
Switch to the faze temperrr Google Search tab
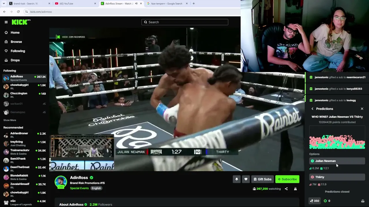167,3
